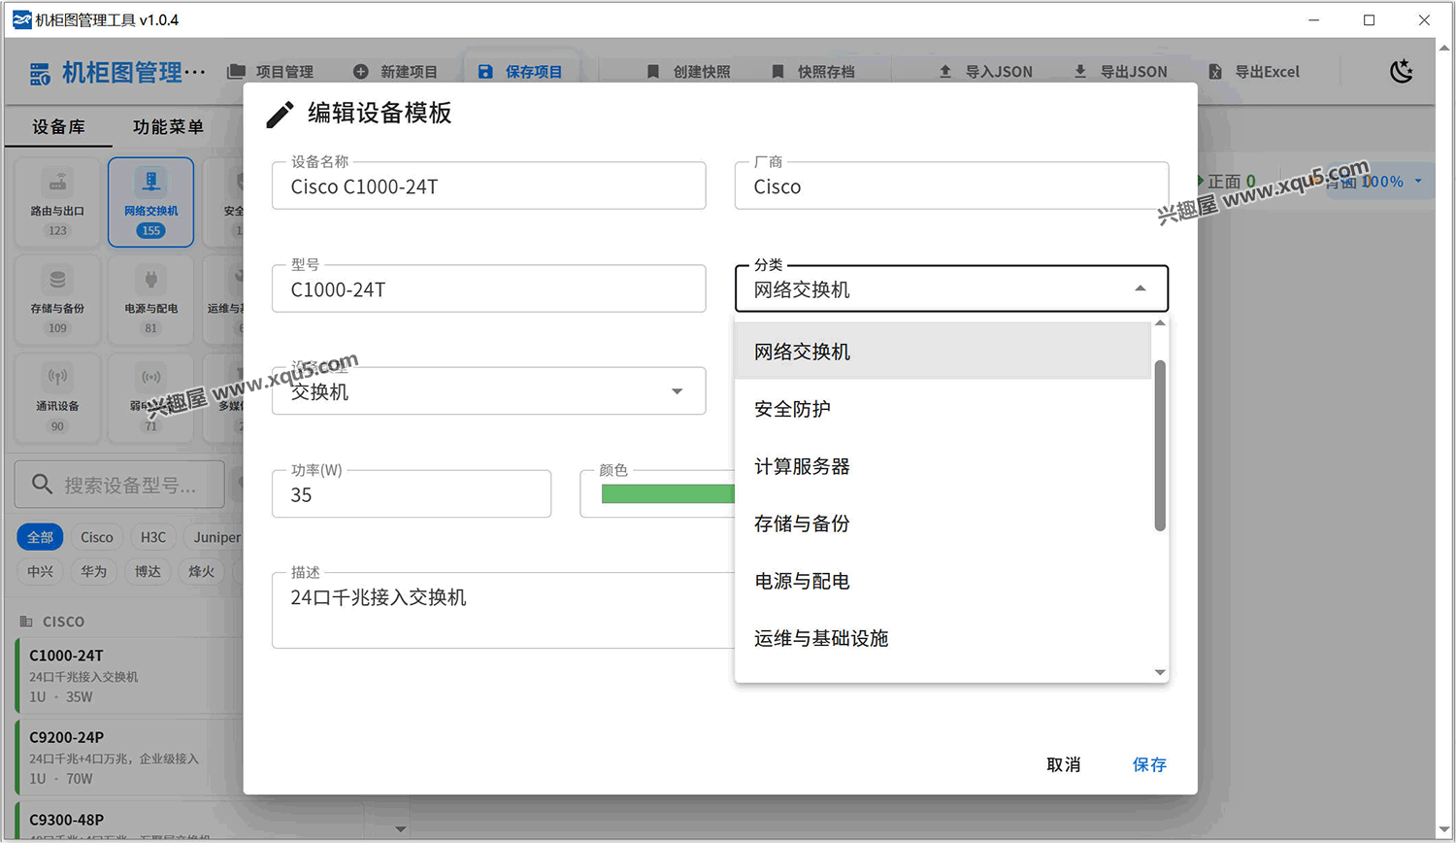1456x843 pixels.
Task: Choose 计算服务器 from category list
Action: coord(943,466)
